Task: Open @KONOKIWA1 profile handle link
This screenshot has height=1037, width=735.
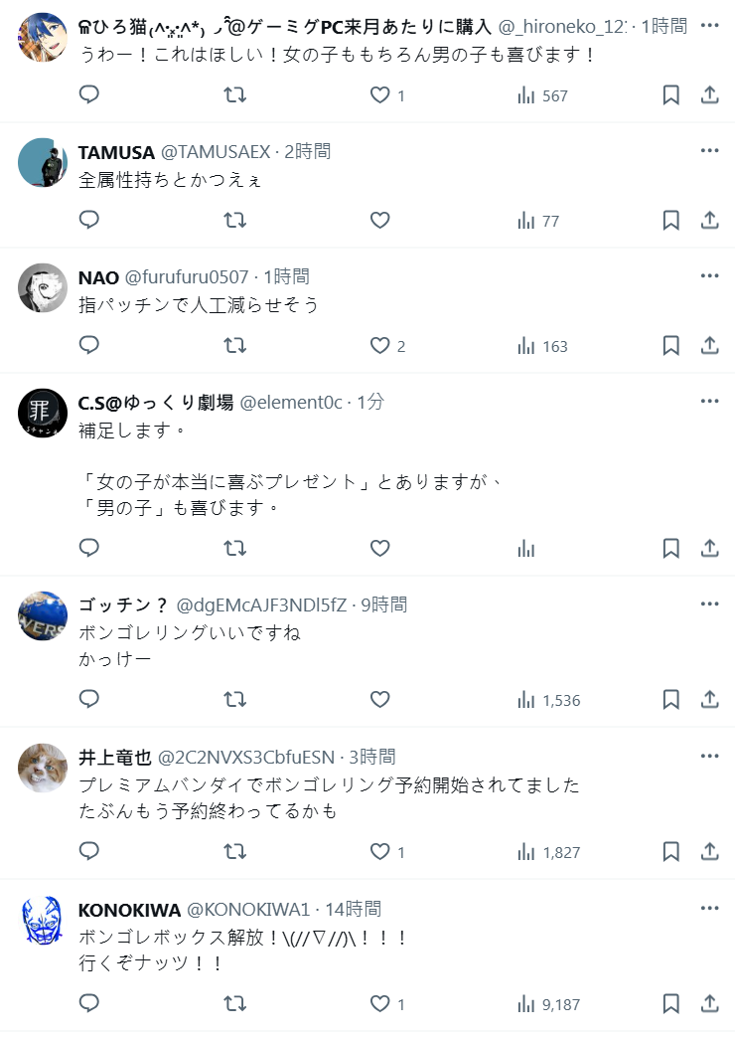Action: [249, 910]
